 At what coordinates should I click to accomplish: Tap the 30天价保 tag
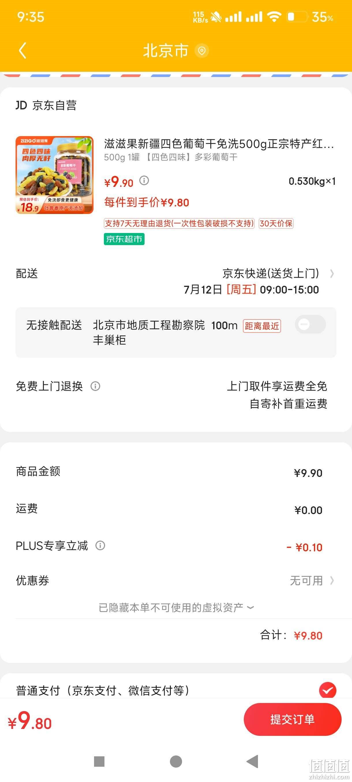click(276, 223)
